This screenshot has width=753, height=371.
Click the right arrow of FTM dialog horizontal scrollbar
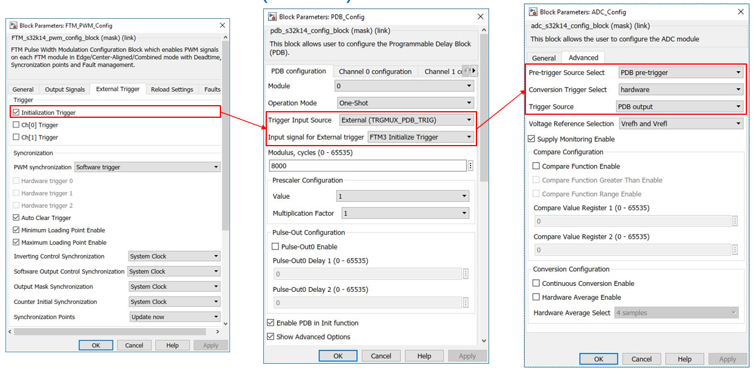[x=216, y=331]
